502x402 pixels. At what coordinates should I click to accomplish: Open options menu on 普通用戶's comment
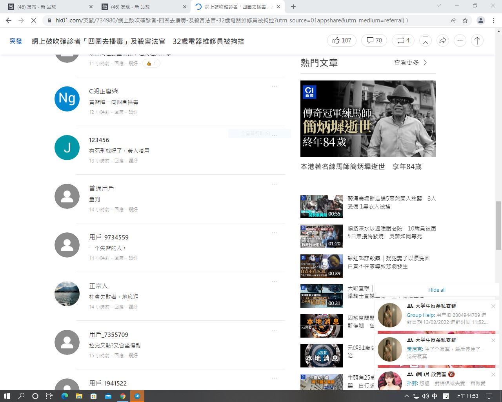coord(275,184)
